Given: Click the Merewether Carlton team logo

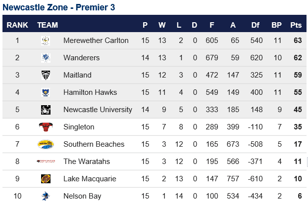Looking at the screenshot, I should (46, 41).
